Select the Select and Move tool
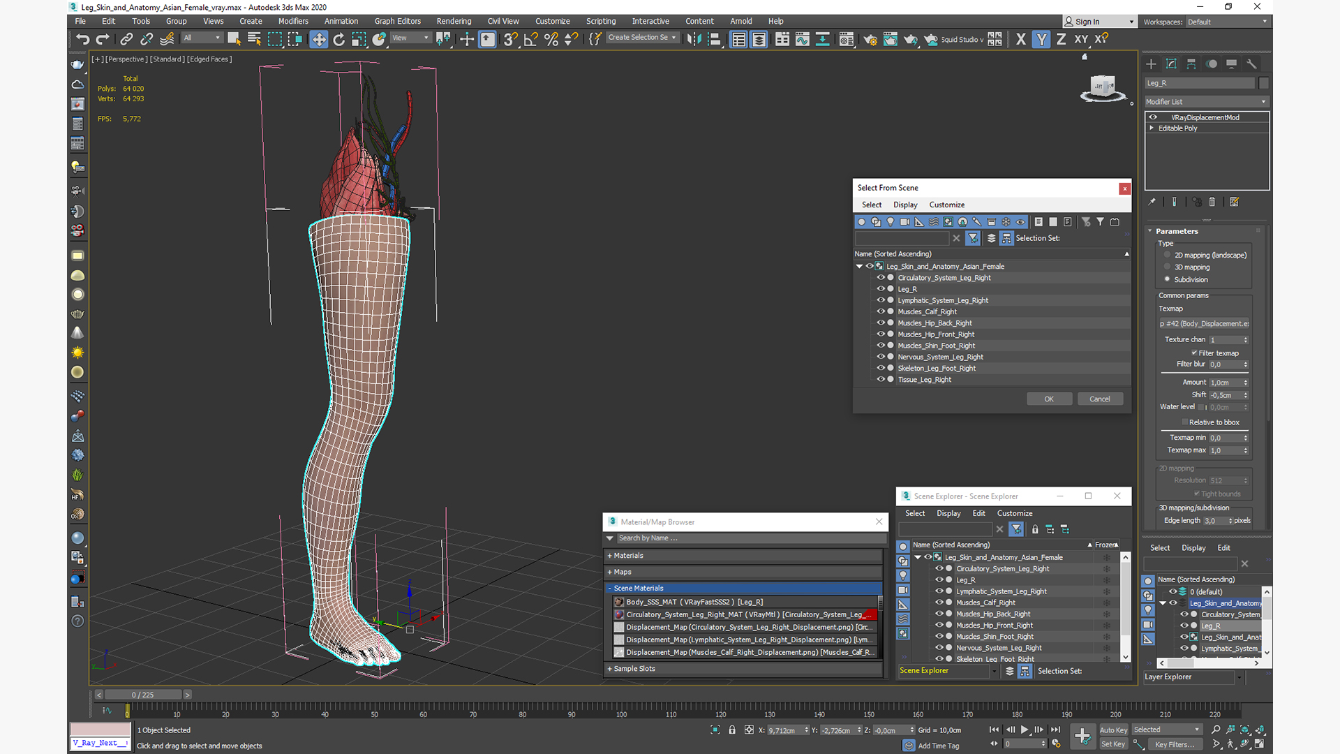 click(318, 39)
